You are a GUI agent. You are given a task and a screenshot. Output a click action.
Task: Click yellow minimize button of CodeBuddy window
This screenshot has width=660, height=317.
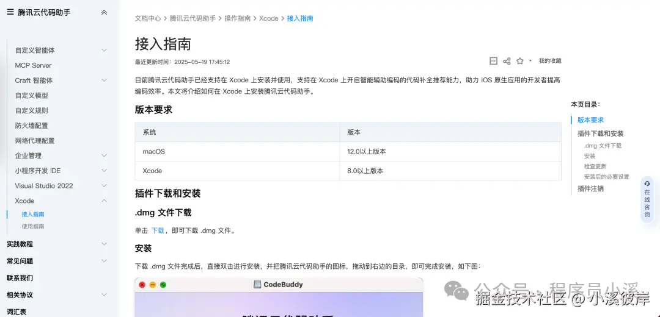[x=153, y=285]
